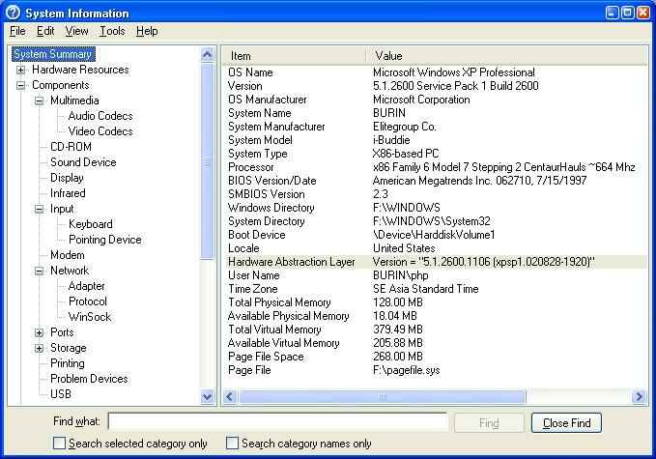Minimize the System Information window

pyautogui.click(x=613, y=13)
